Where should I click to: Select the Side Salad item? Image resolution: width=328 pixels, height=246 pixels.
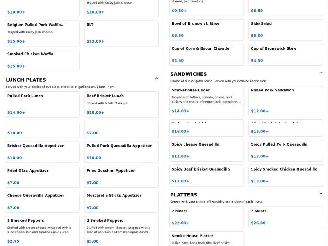[286, 30]
